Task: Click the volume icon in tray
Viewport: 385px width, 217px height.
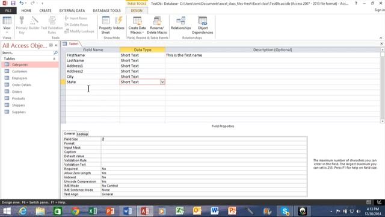Action: 359,212
